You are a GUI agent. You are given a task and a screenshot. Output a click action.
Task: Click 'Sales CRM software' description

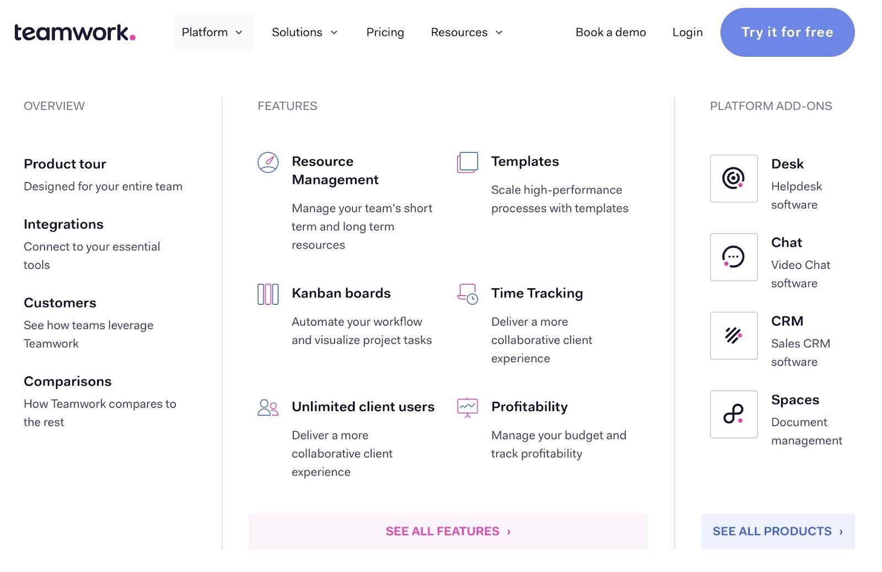(800, 353)
